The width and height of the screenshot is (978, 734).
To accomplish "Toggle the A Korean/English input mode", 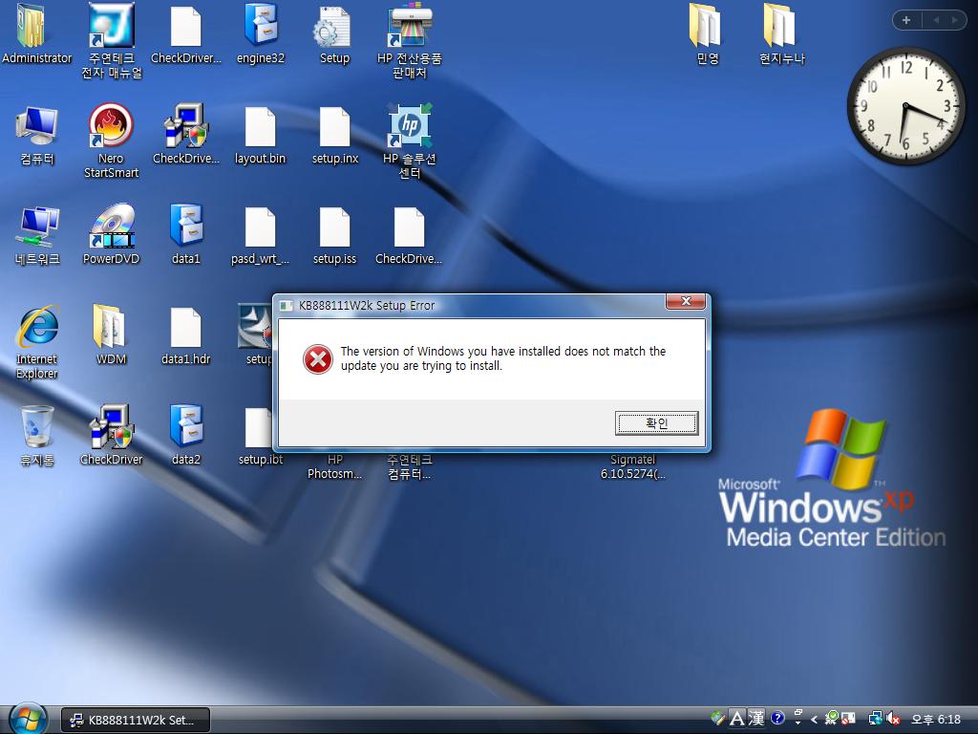I will tap(737, 719).
